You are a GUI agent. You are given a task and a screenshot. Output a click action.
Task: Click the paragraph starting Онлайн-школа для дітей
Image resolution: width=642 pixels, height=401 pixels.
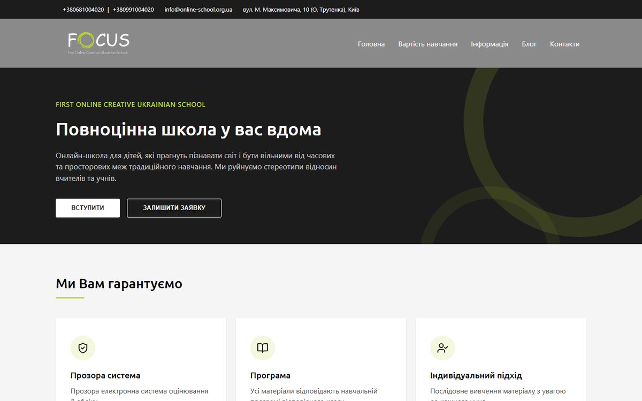pyautogui.click(x=196, y=167)
